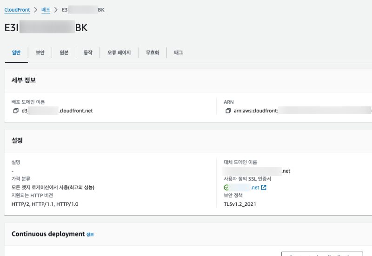Click the green certificate status check icon
This screenshot has width=372, height=256.
point(226,188)
